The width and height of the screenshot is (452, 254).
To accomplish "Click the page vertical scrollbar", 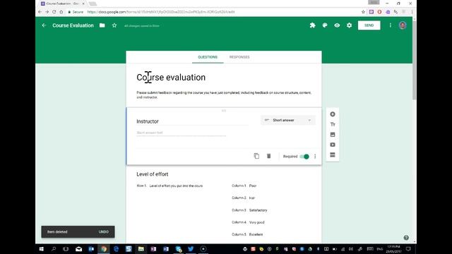I will pos(415,61).
